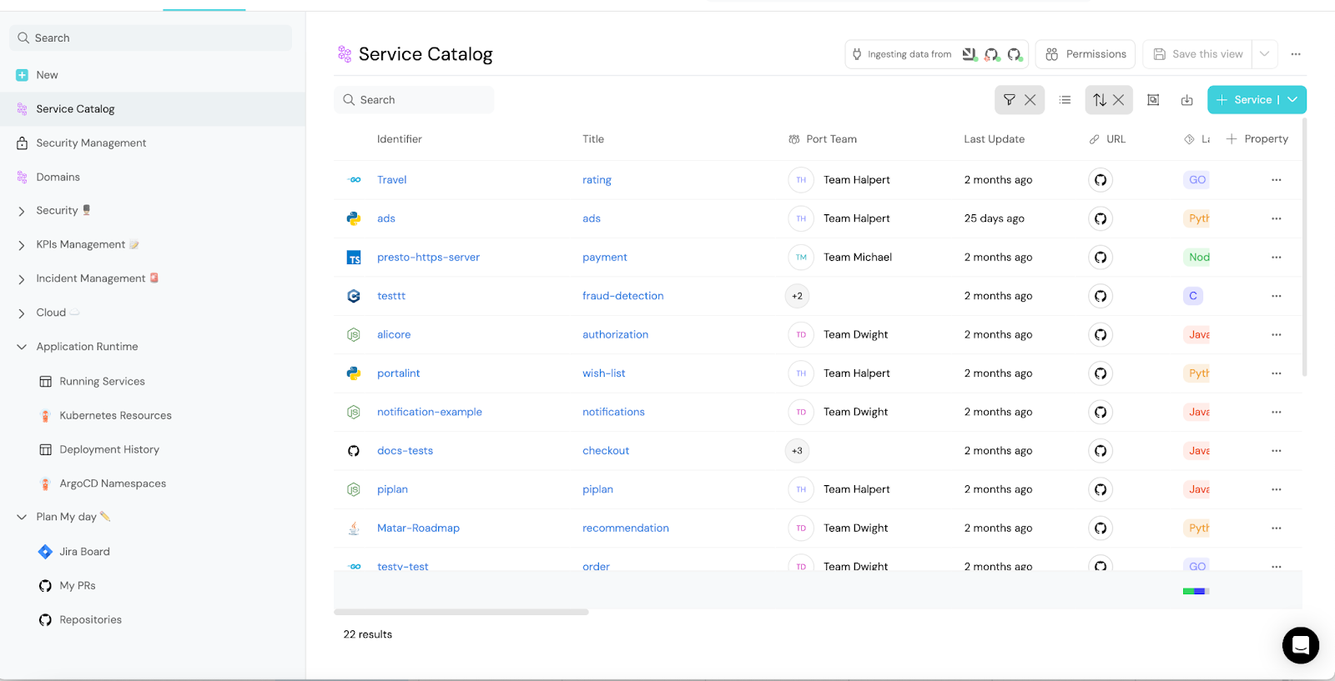Click the download export icon
Viewport: 1335px width, 681px height.
point(1186,100)
